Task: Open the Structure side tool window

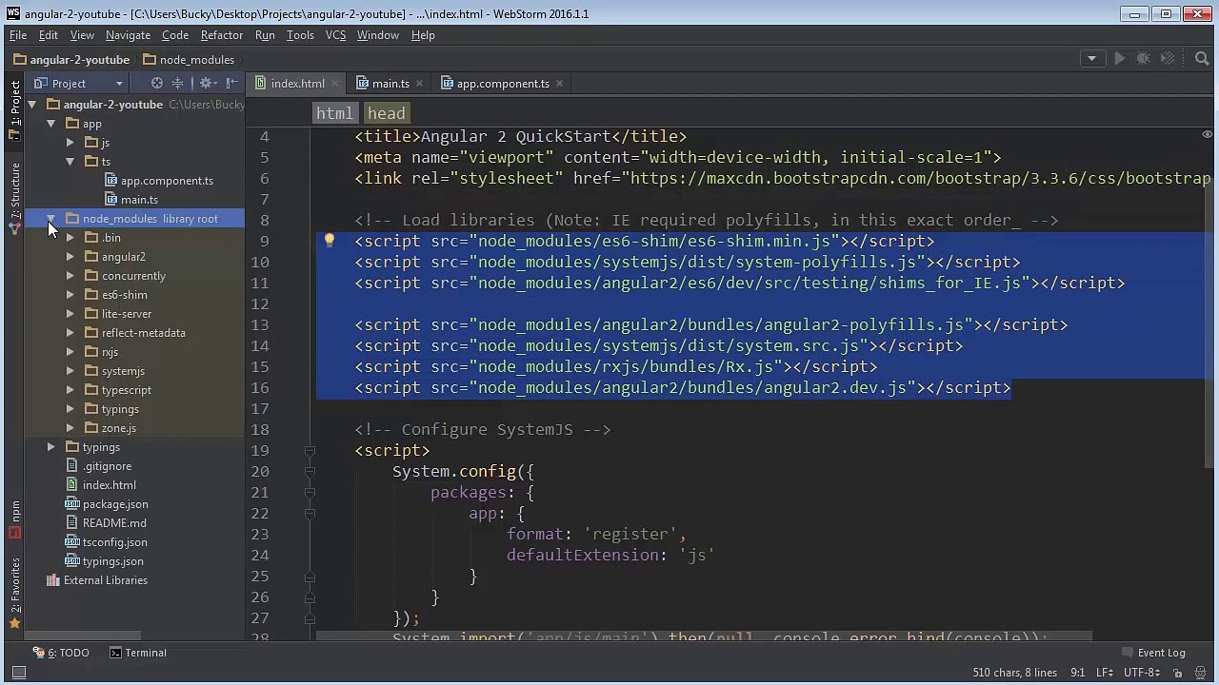Action: click(x=15, y=198)
